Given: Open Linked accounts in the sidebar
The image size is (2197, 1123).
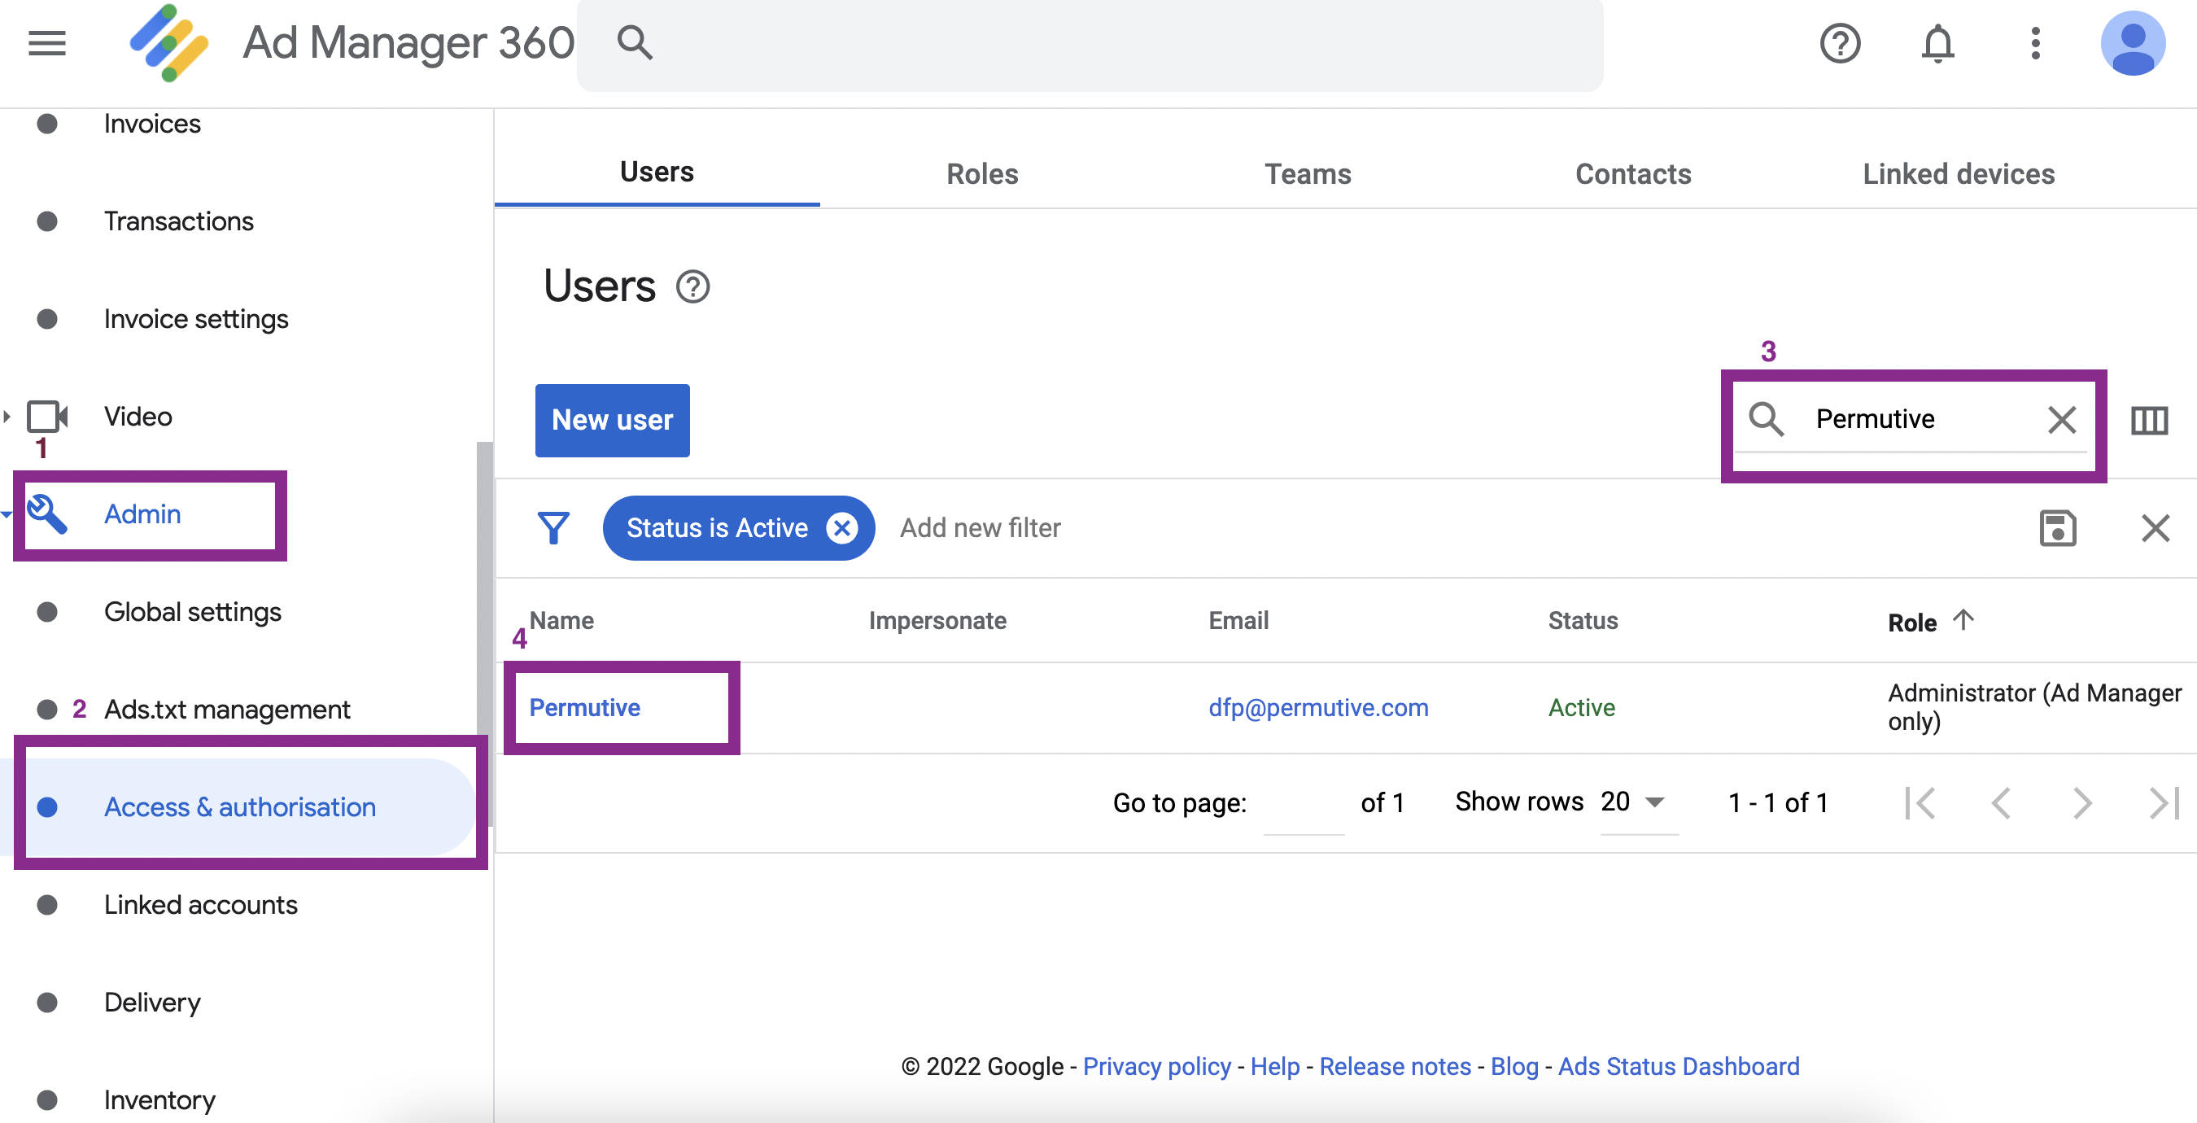Looking at the screenshot, I should 200,905.
